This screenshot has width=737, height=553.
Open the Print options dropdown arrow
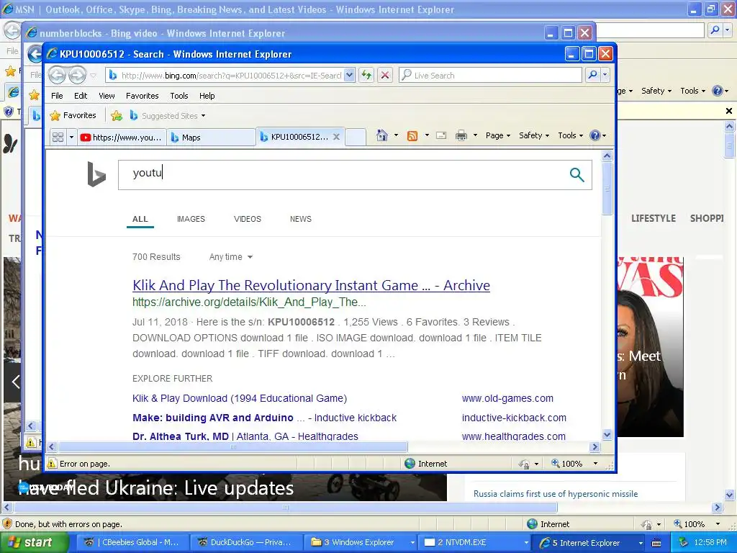point(475,135)
